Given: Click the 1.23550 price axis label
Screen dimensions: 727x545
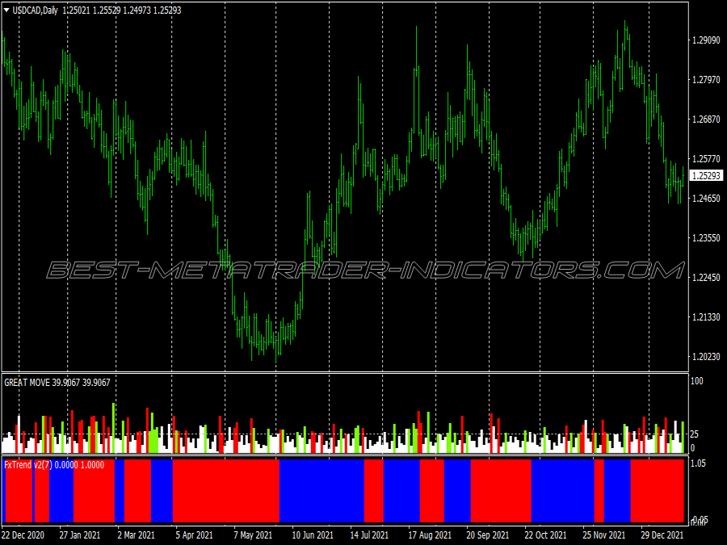Looking at the screenshot, I should tap(706, 237).
